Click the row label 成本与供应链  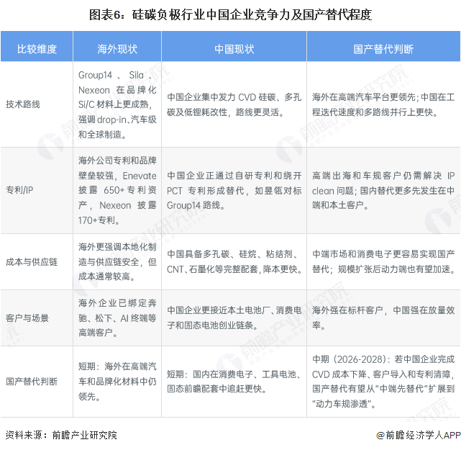pyautogui.click(x=32, y=261)
